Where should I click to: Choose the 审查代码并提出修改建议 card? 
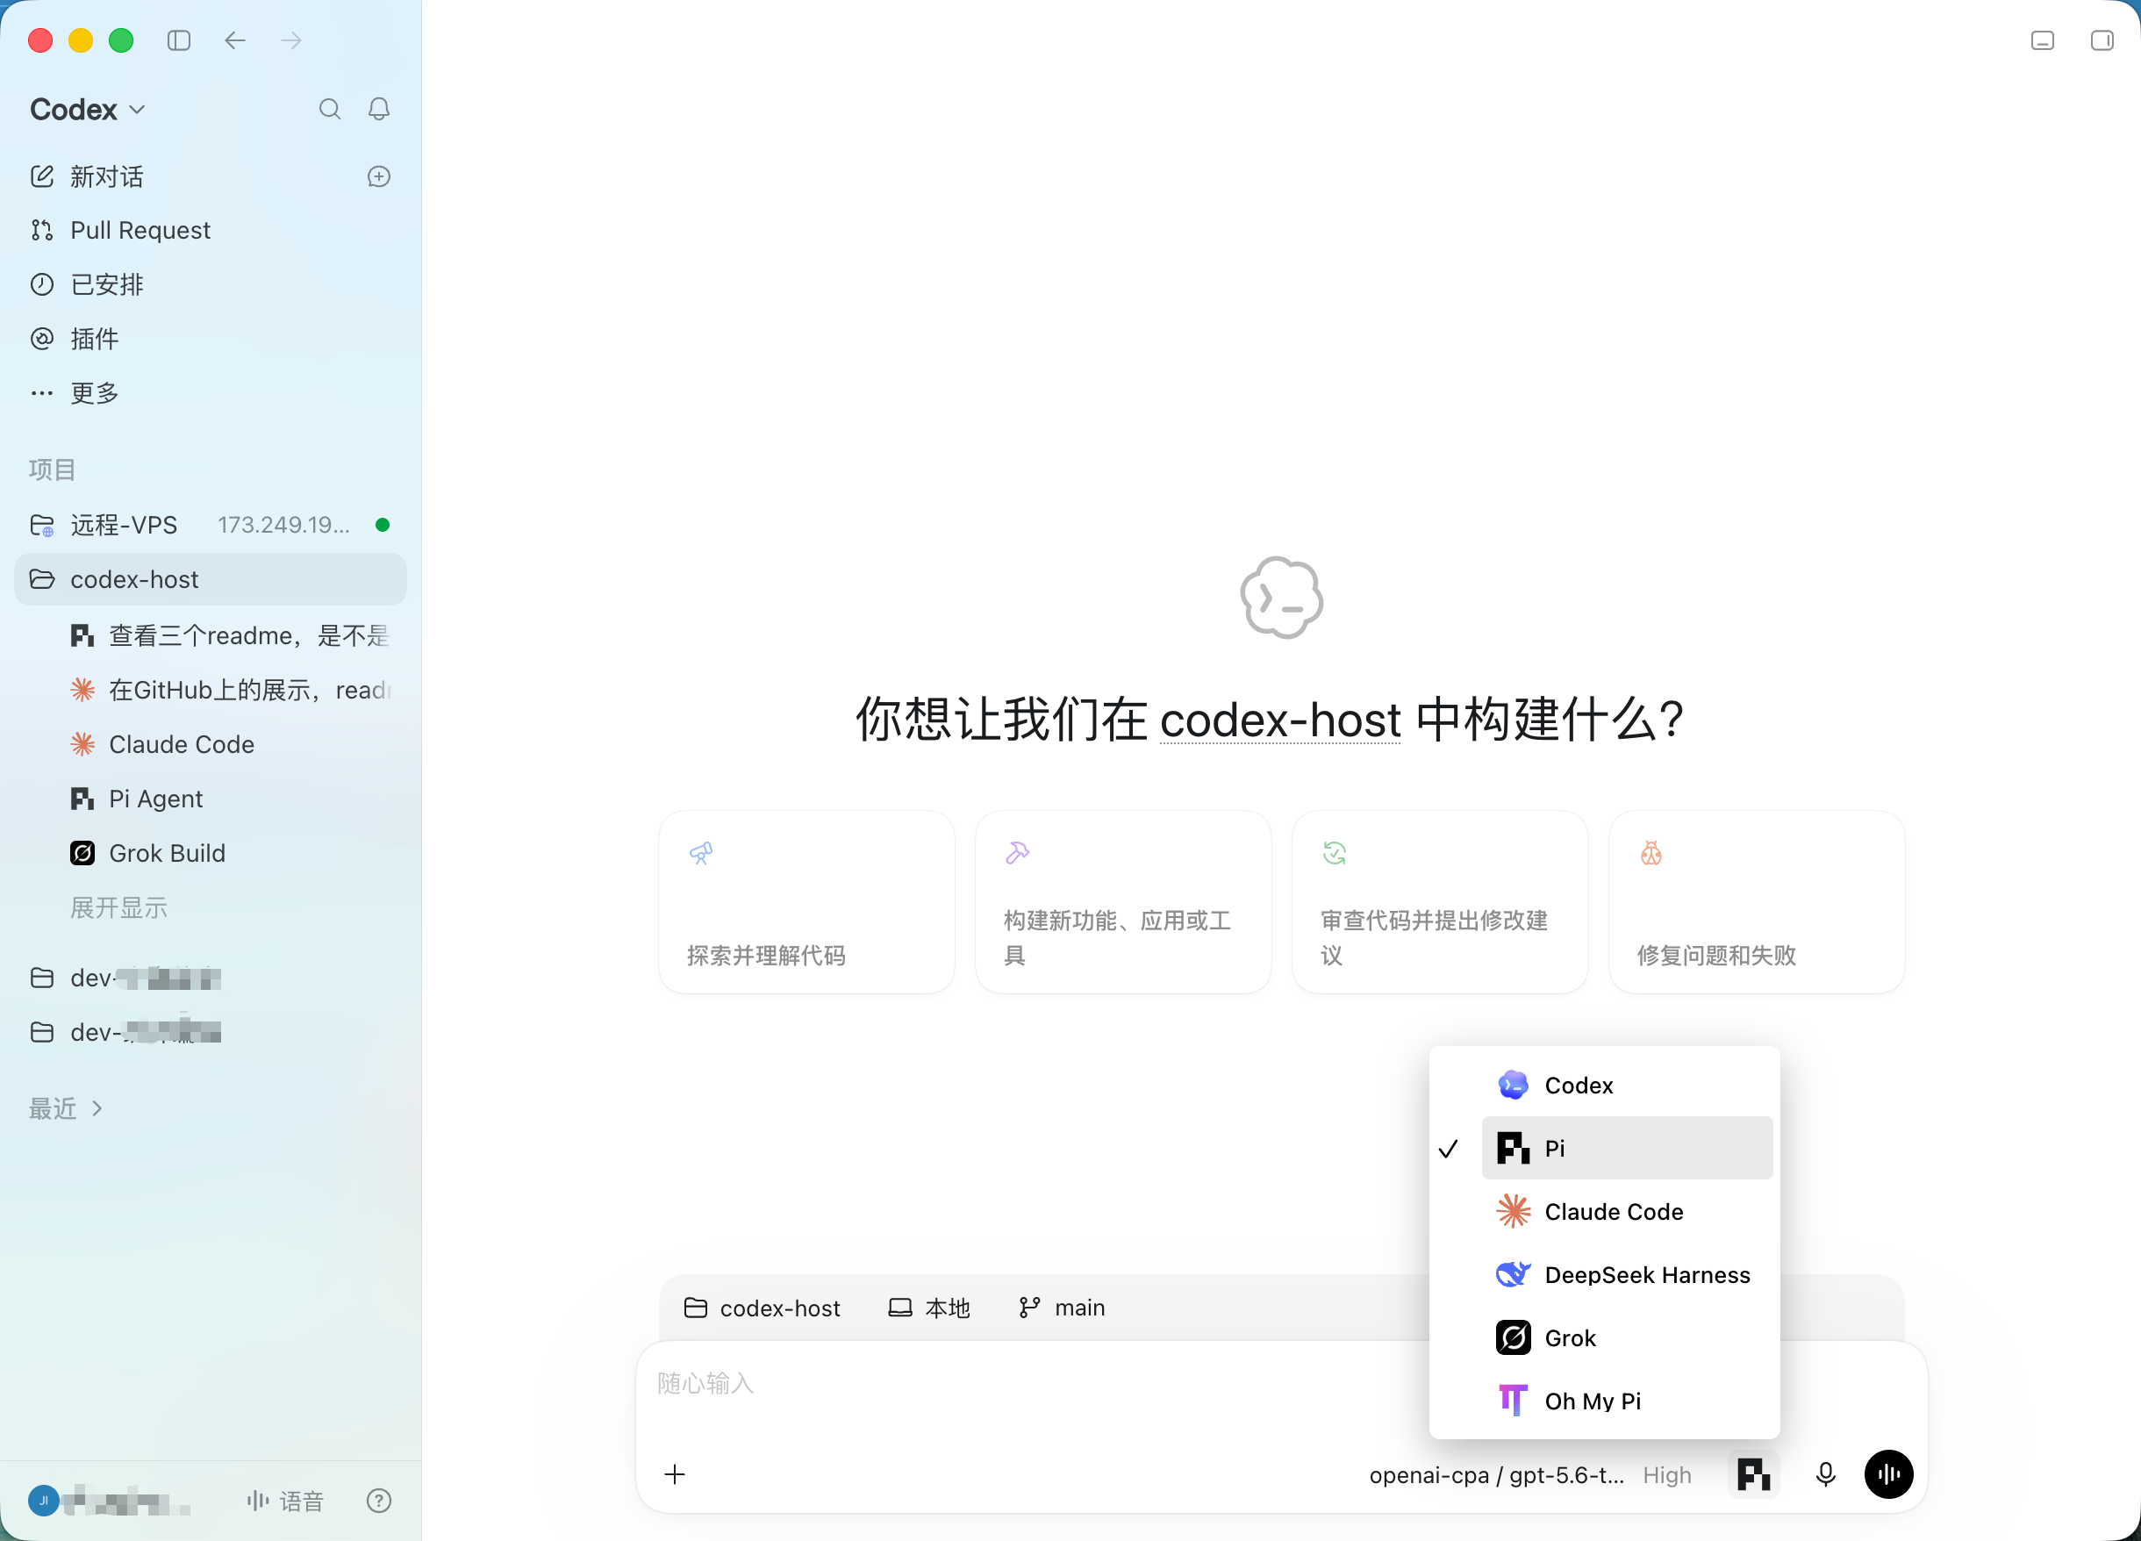coord(1440,902)
